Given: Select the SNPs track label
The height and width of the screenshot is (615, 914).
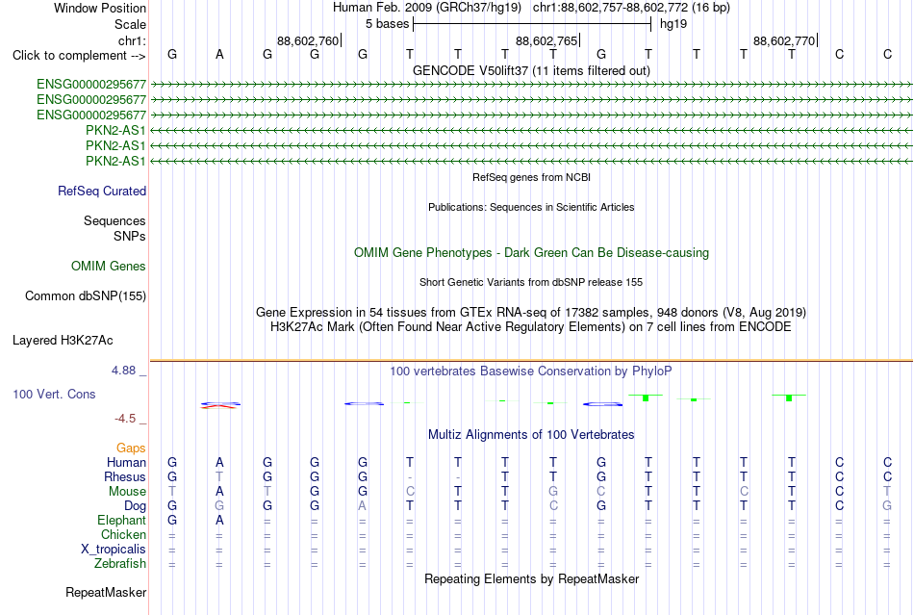Looking at the screenshot, I should (130, 236).
